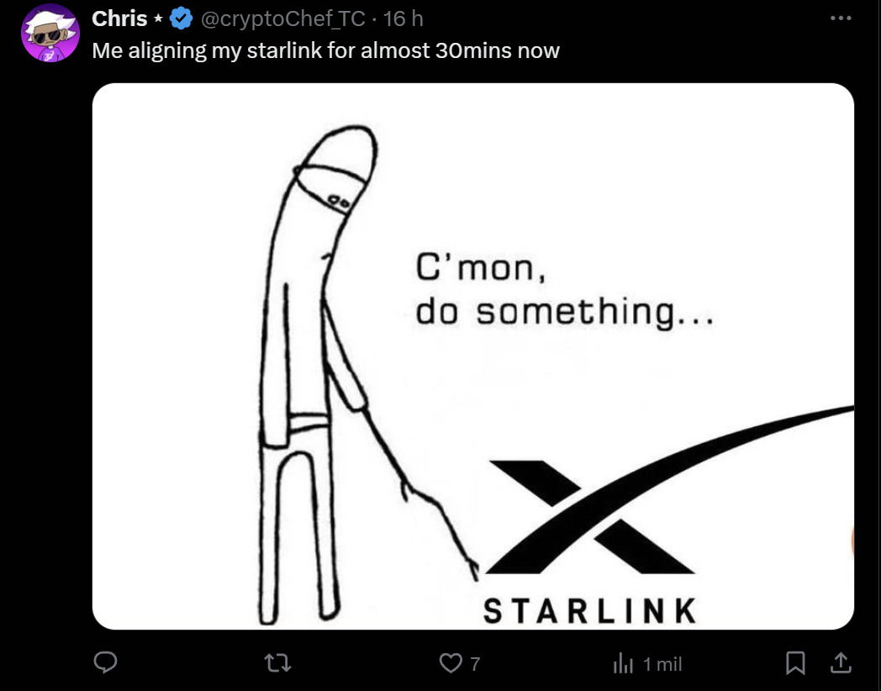Repost the tweet with the retweet icon
Screen dimensions: 881x691
tap(277, 664)
